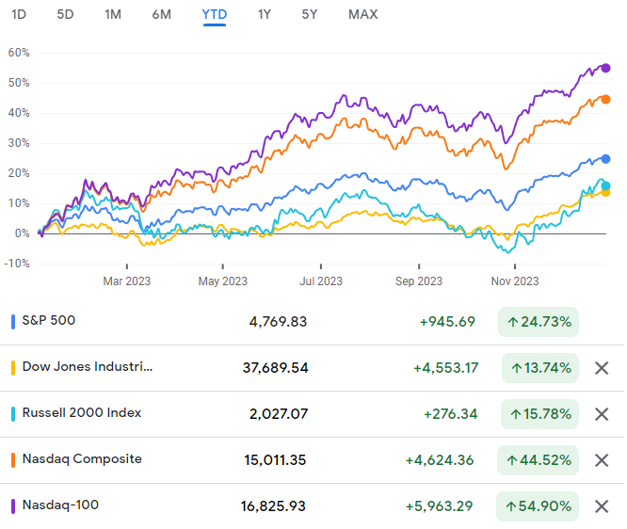Switch to the 1D time range
This screenshot has height=529, width=627.
19,14
